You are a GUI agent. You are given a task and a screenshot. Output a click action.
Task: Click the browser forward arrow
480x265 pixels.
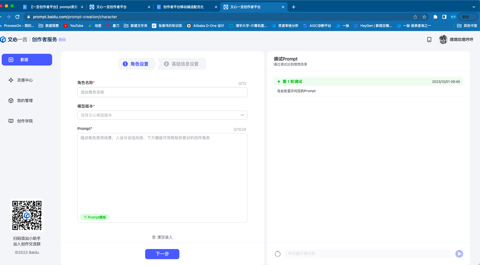[8, 17]
